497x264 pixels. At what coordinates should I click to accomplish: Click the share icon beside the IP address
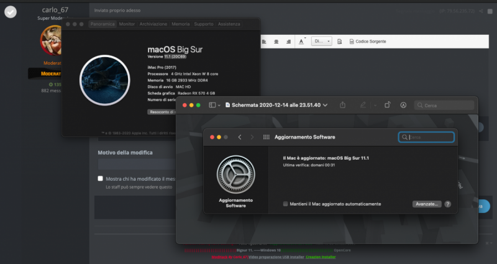pyautogui.click(x=481, y=11)
